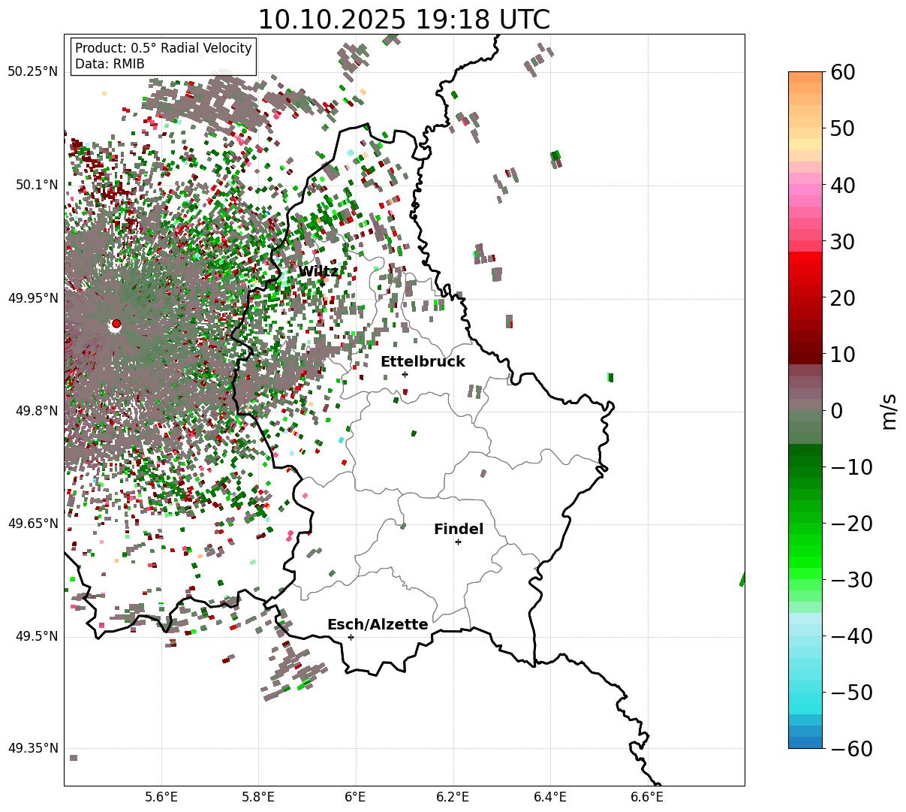Image resolution: width=906 pixels, height=812 pixels.
Task: Click the colorbar tick label 10
Action: (x=842, y=355)
